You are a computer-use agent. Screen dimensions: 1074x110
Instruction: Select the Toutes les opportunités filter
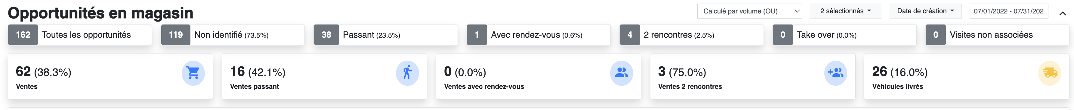tap(80, 35)
